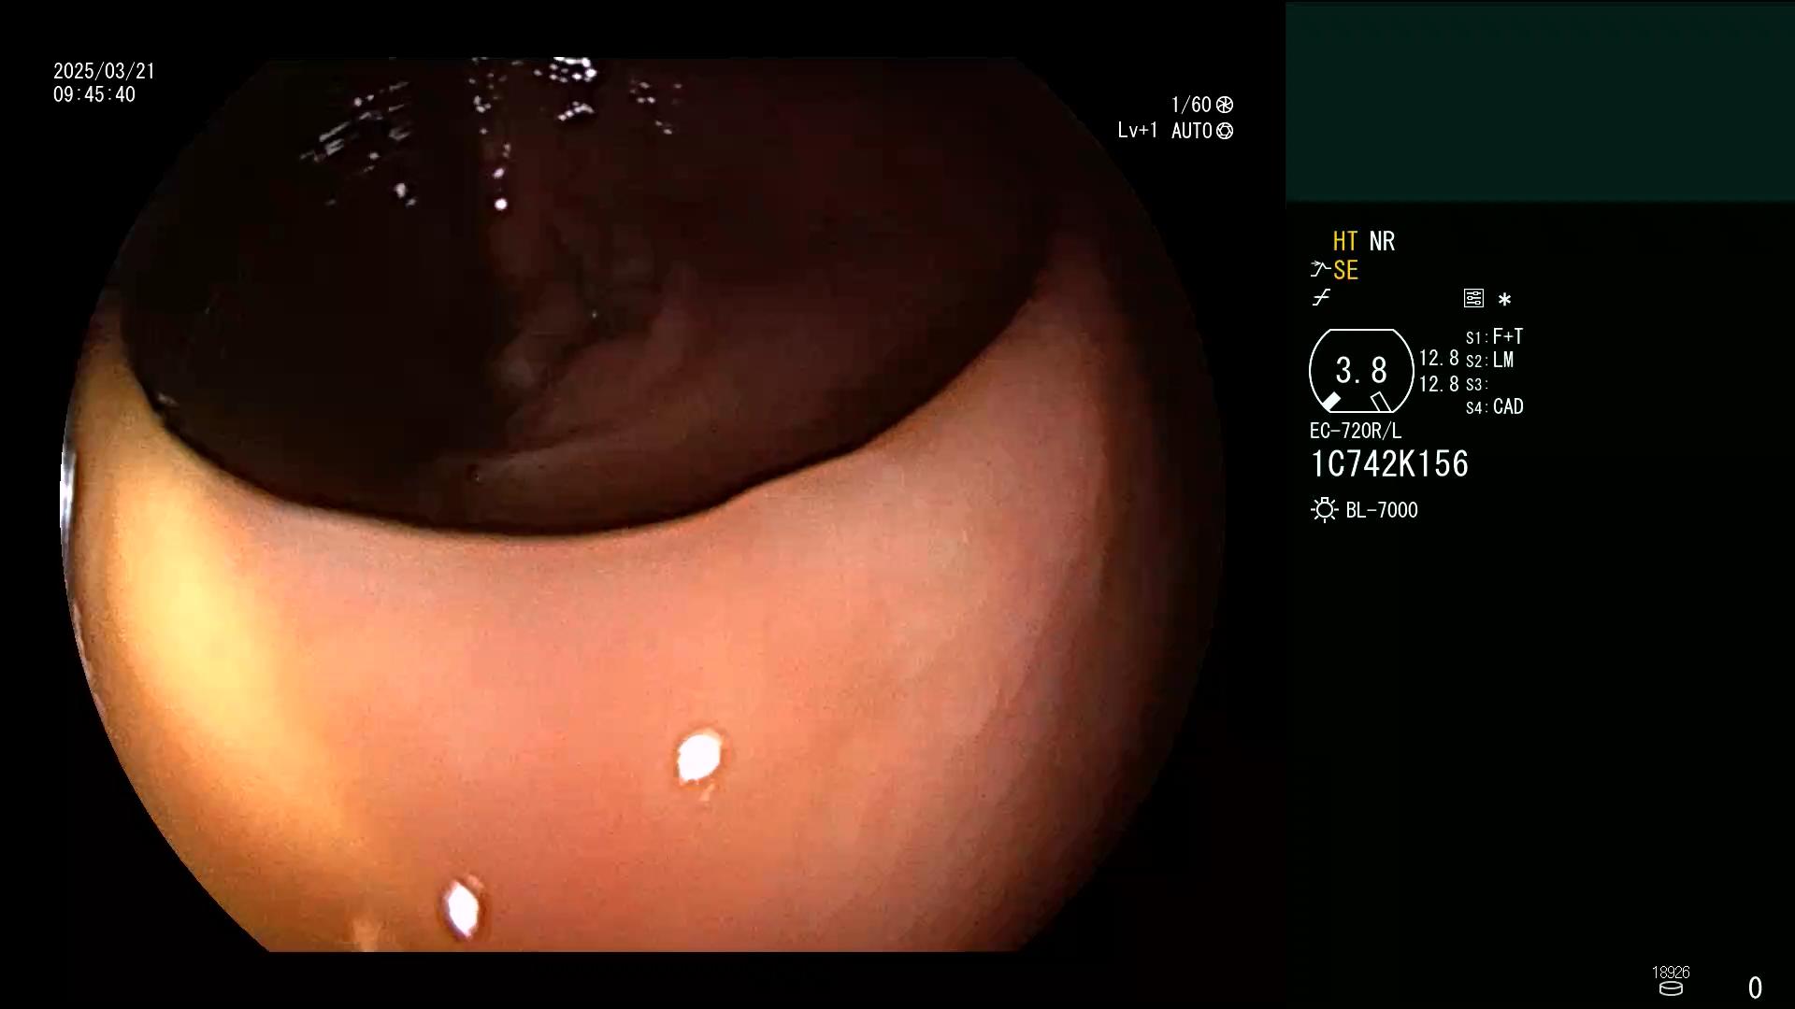The image size is (1795, 1009).
Task: Click the empty S3 switch assignment label
Action: [x=1476, y=384]
